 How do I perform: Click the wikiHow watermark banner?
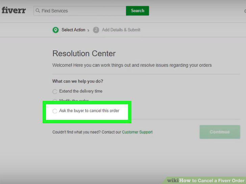(206, 180)
